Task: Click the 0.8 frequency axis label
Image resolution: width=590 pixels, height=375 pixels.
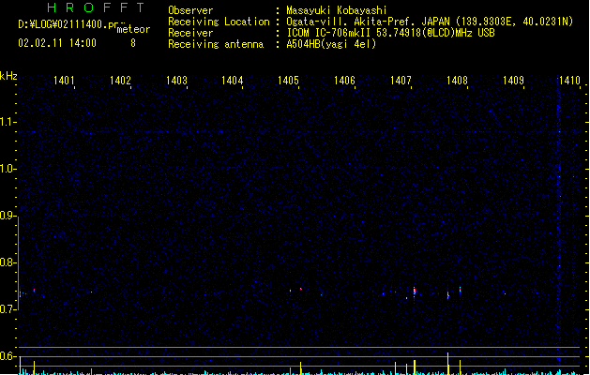Action: click(x=8, y=262)
